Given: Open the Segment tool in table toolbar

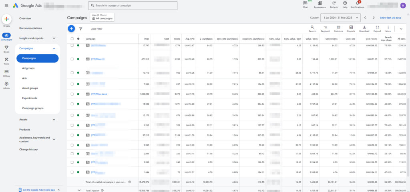Looking at the screenshot, I should pos(325,28).
